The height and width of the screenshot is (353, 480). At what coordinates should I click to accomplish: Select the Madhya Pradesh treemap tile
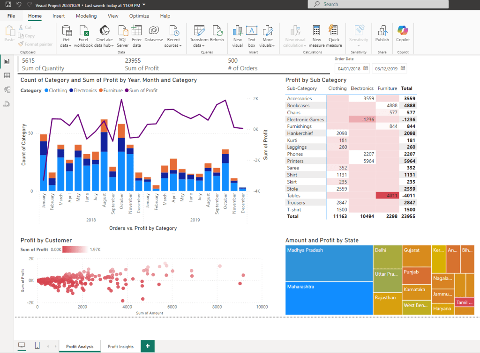click(x=329, y=262)
